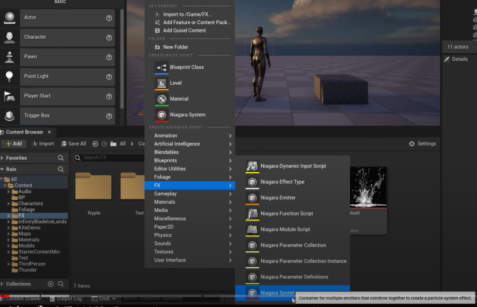Click the Material asset icon
This screenshot has height=307, width=477.
pyautogui.click(x=162, y=99)
